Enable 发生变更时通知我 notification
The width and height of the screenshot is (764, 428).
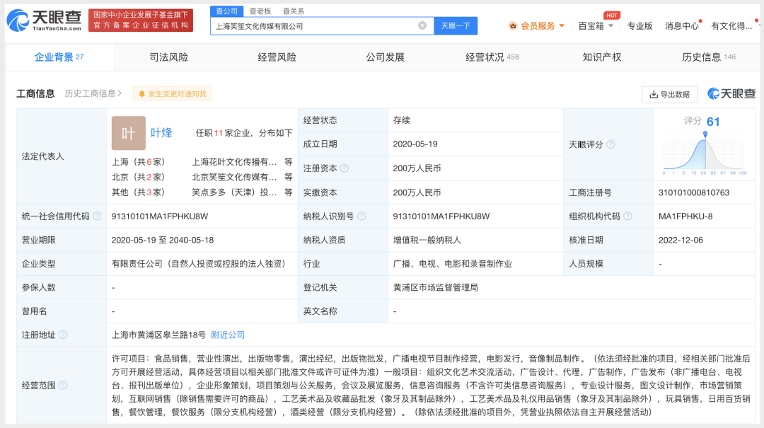tap(172, 93)
